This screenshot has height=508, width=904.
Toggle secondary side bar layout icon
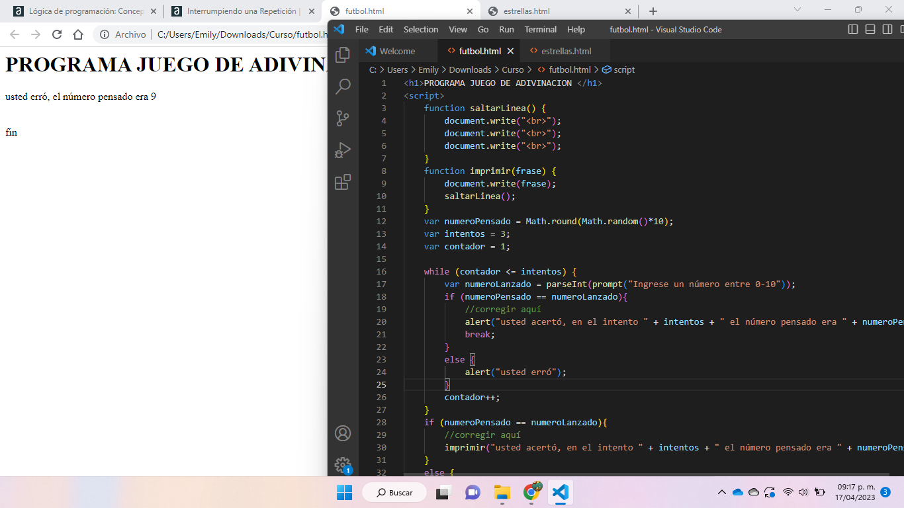tap(887, 29)
